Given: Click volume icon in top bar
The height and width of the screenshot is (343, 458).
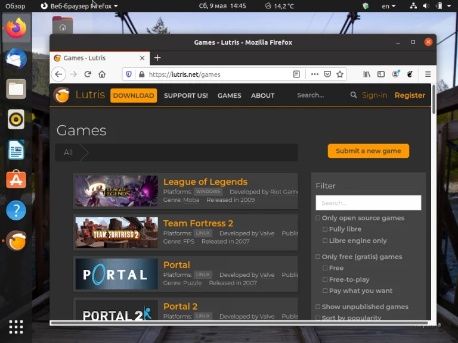Looking at the screenshot, I should (x=426, y=6).
